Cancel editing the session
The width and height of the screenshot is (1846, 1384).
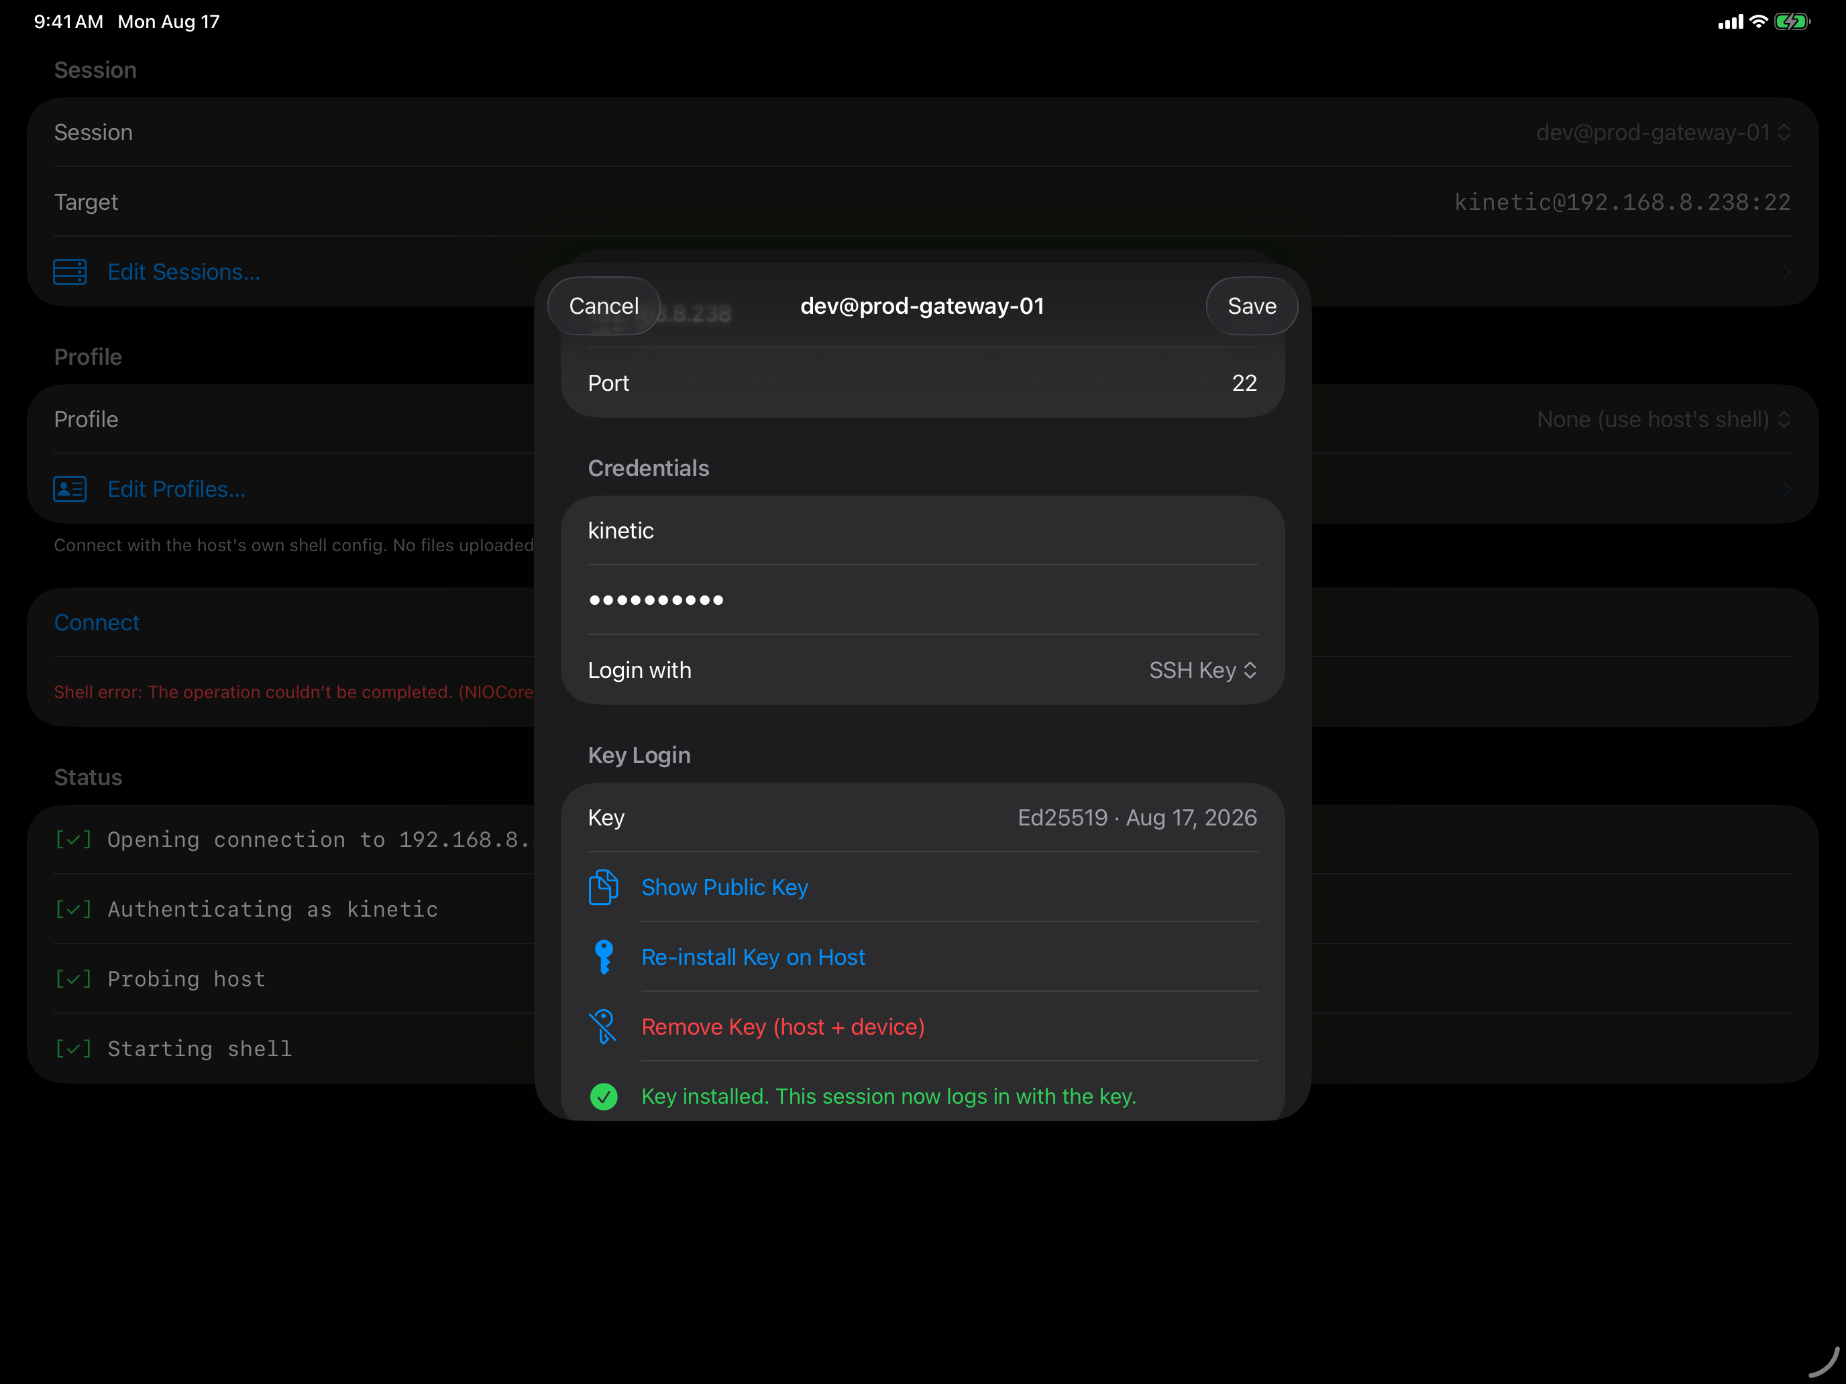[x=604, y=306]
